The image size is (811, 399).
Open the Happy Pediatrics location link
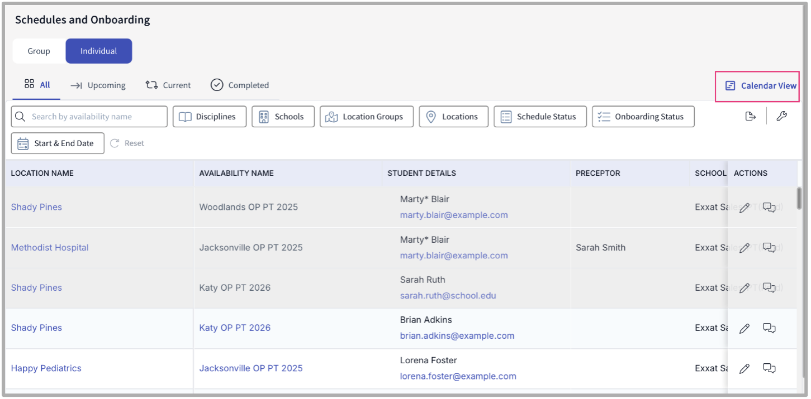(46, 368)
